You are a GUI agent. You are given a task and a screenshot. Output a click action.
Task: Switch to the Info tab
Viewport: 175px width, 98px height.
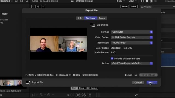(x=80, y=18)
